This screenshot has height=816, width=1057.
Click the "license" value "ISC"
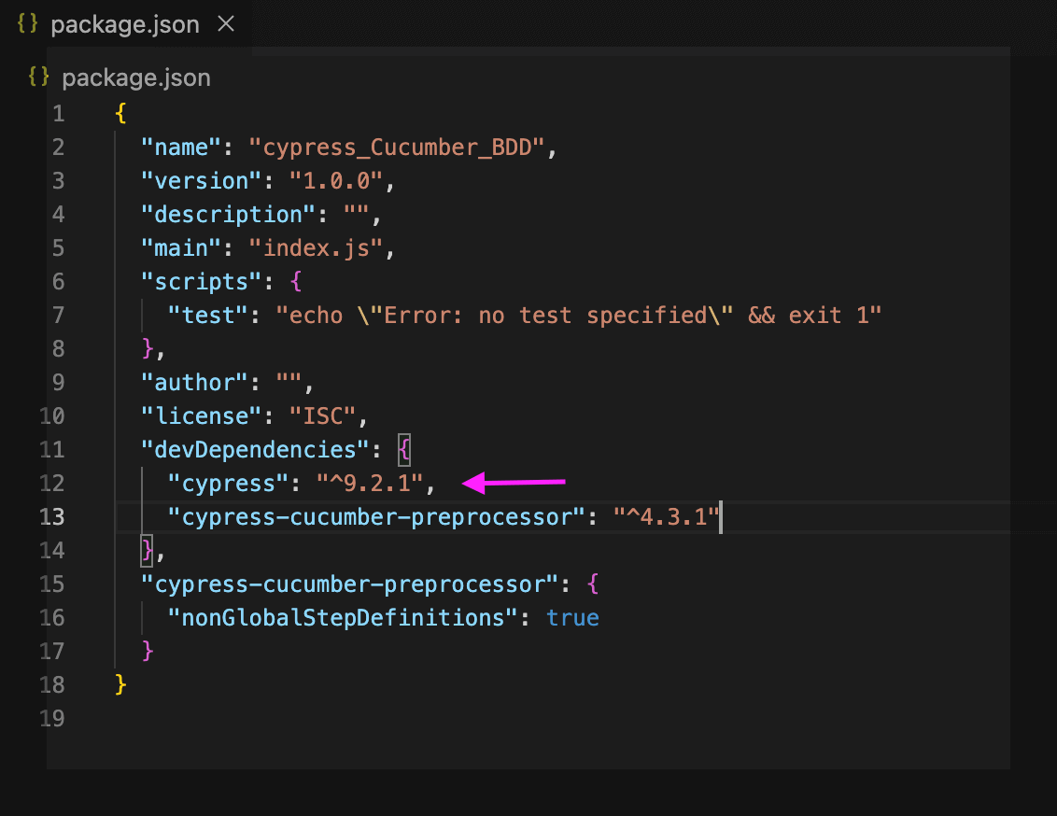323,415
